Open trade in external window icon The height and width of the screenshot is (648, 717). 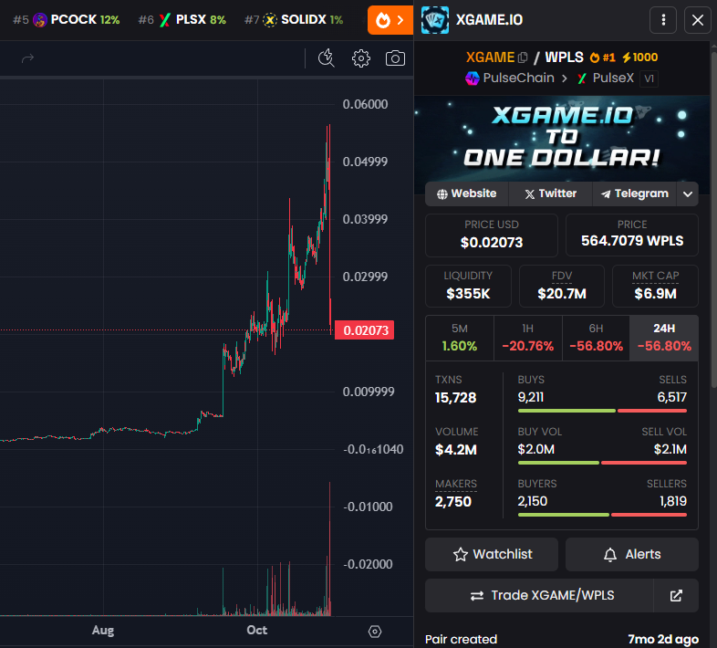(676, 595)
